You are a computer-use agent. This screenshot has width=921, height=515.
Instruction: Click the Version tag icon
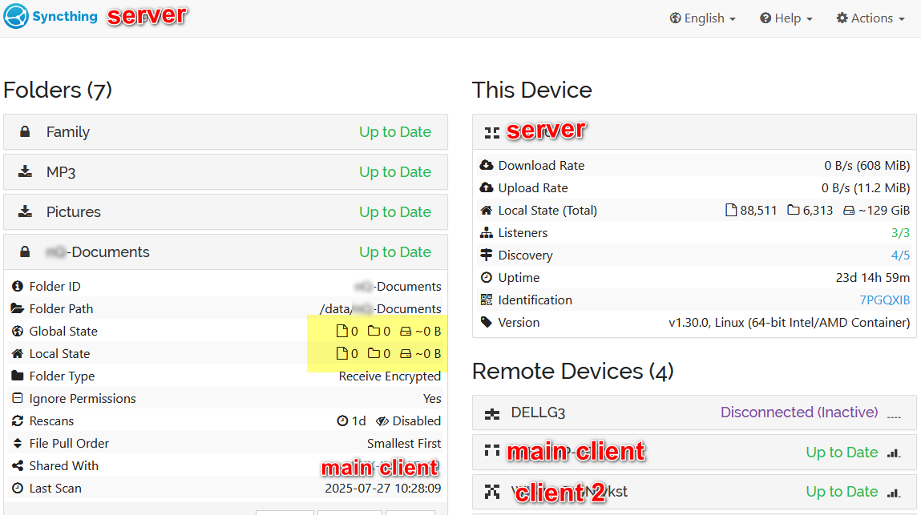[487, 323]
